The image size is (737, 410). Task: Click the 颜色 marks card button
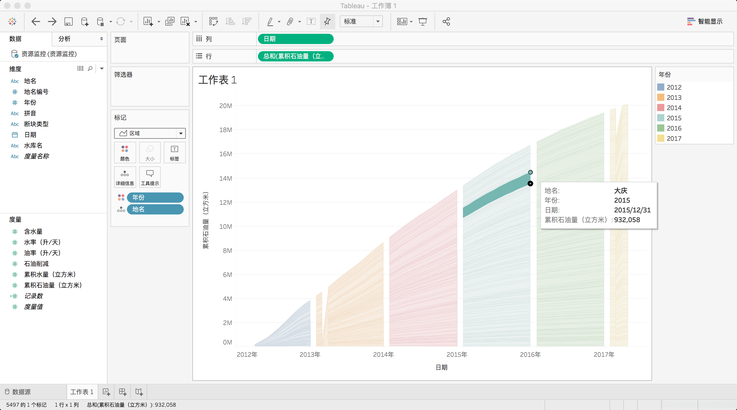[x=125, y=153]
